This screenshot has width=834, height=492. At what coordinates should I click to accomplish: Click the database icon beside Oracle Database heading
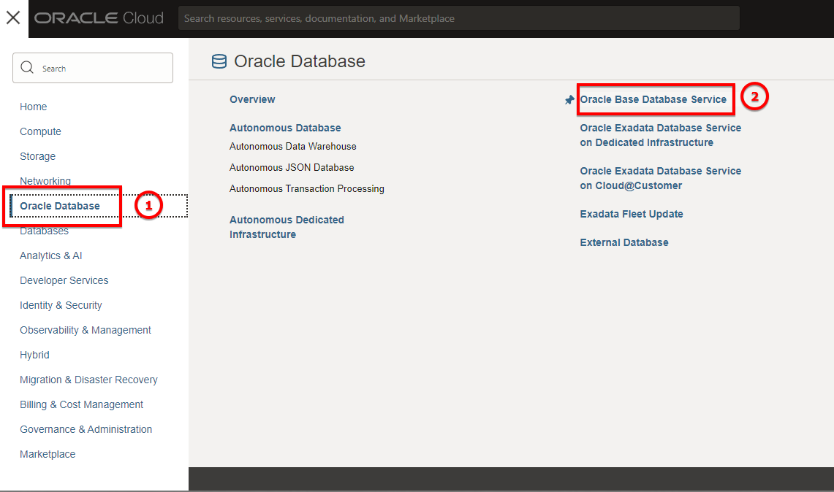(219, 61)
